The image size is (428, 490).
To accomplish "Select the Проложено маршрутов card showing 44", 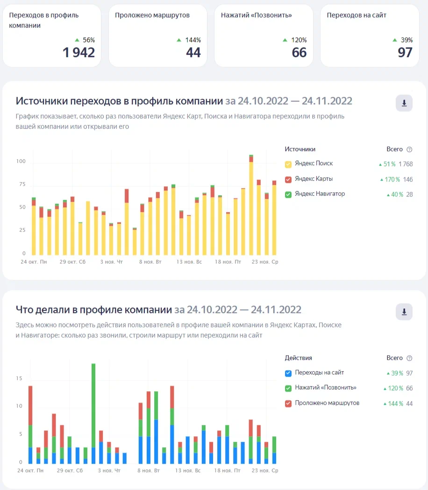I will (x=158, y=36).
